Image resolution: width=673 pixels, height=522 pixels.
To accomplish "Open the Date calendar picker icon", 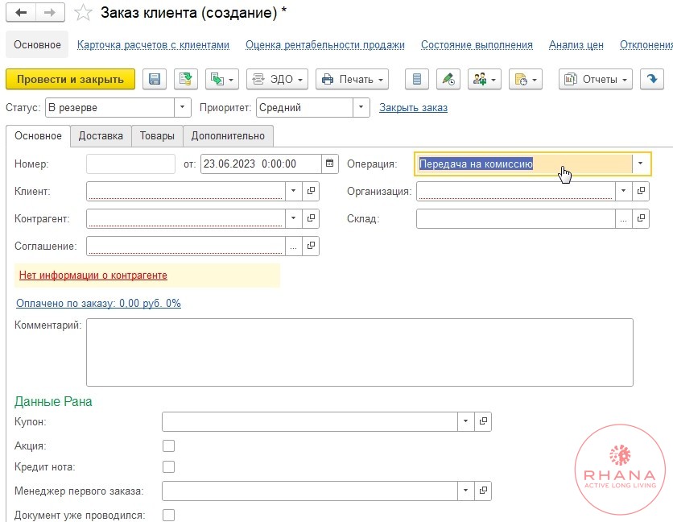I will pos(329,164).
